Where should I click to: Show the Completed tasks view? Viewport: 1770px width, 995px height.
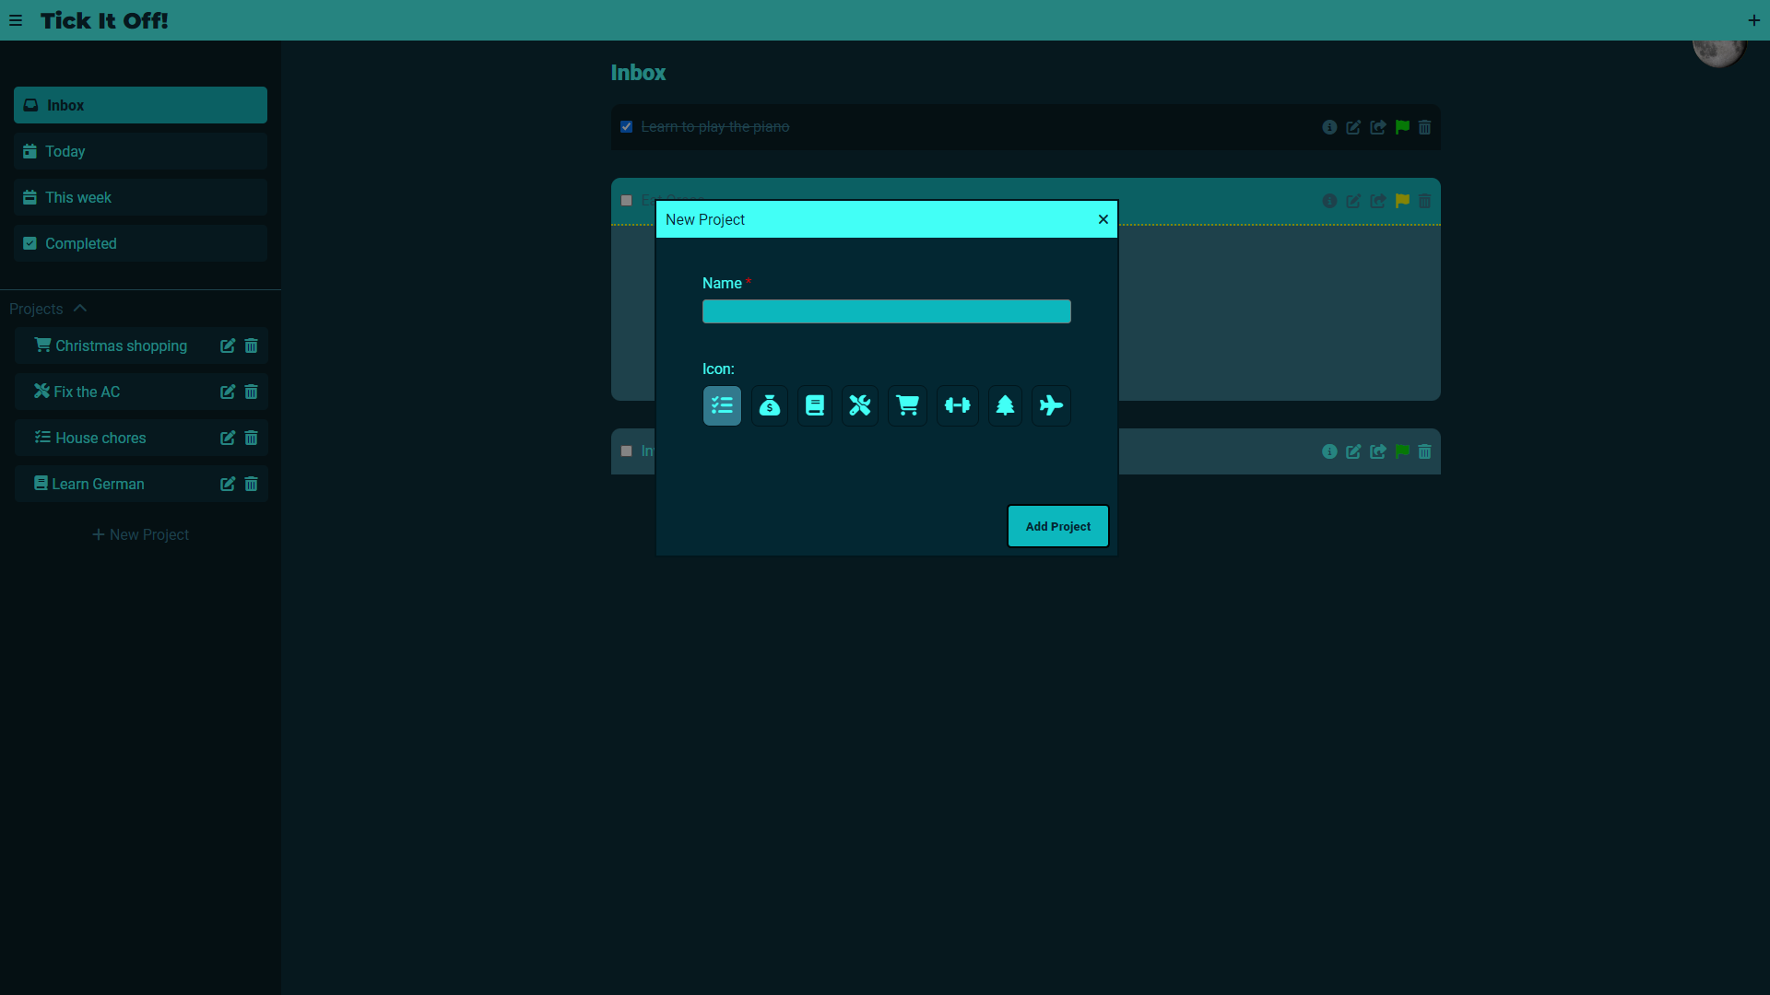tap(140, 243)
